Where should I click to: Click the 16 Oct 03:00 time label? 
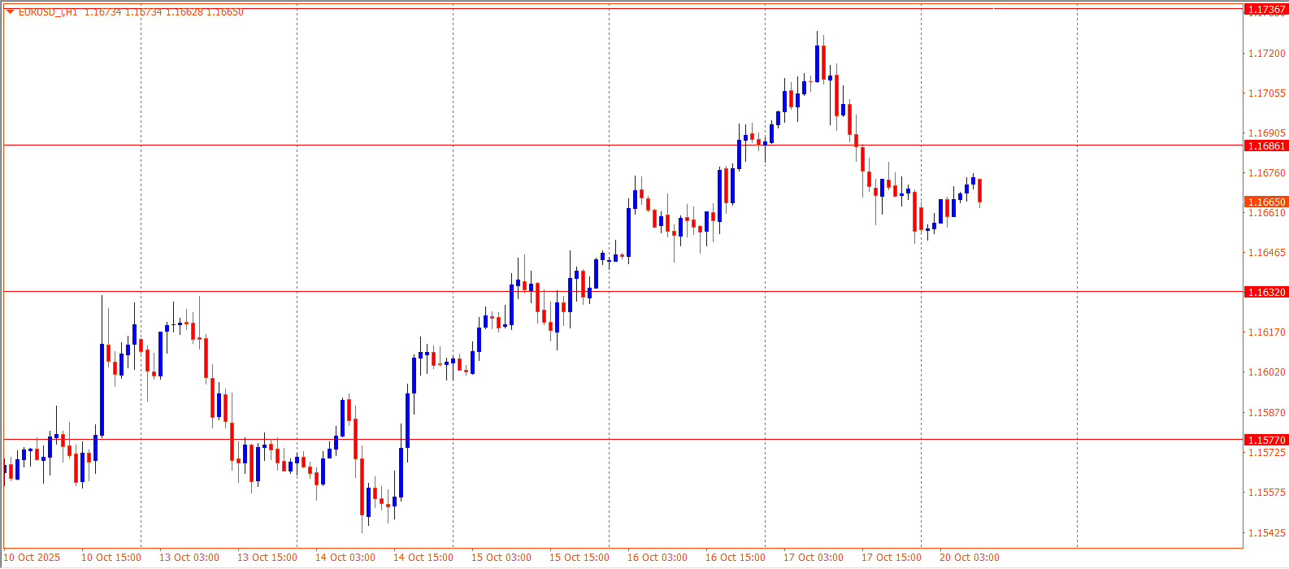pos(658,558)
